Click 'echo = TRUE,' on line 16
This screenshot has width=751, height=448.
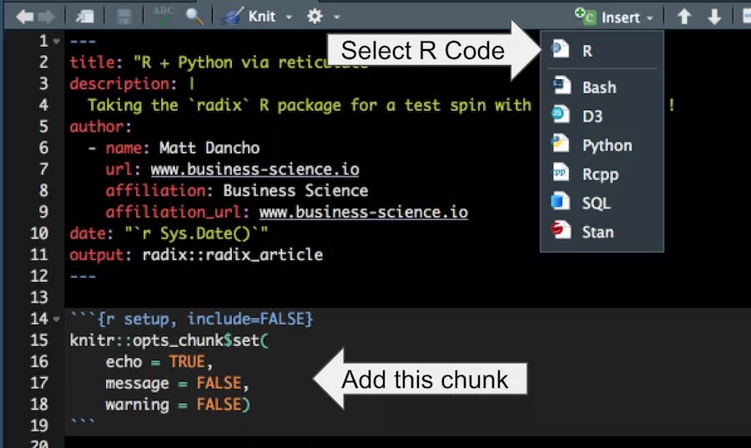(159, 361)
